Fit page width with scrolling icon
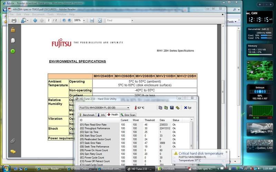This screenshot has height=172, width=276. click(x=92, y=21)
